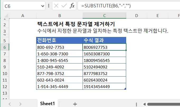
Task: Select row 13 header
Action: 4,93
